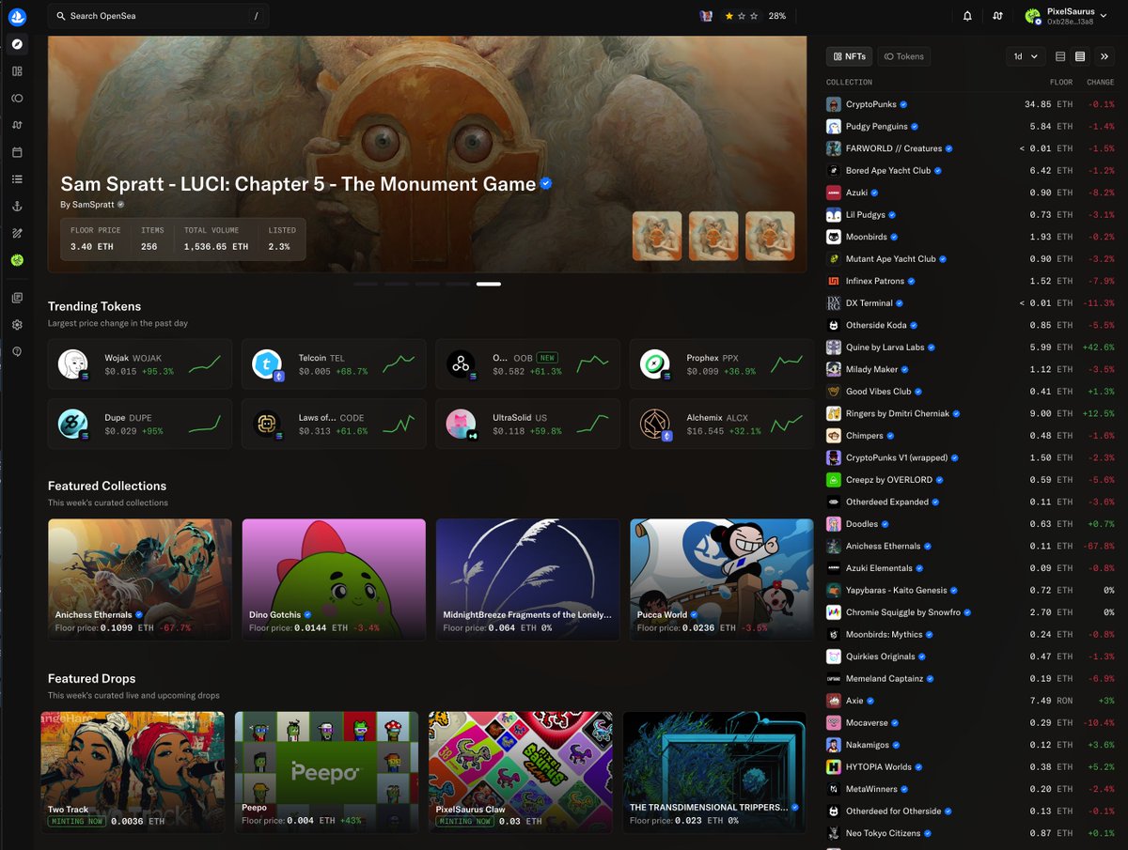
Task: Open the swap arrows icon in sidebar
Action: point(17,125)
